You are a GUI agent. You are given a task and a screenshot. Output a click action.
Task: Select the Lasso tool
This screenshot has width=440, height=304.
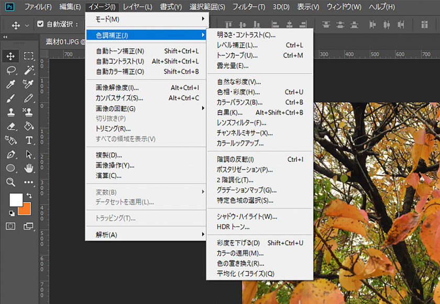click(11, 70)
